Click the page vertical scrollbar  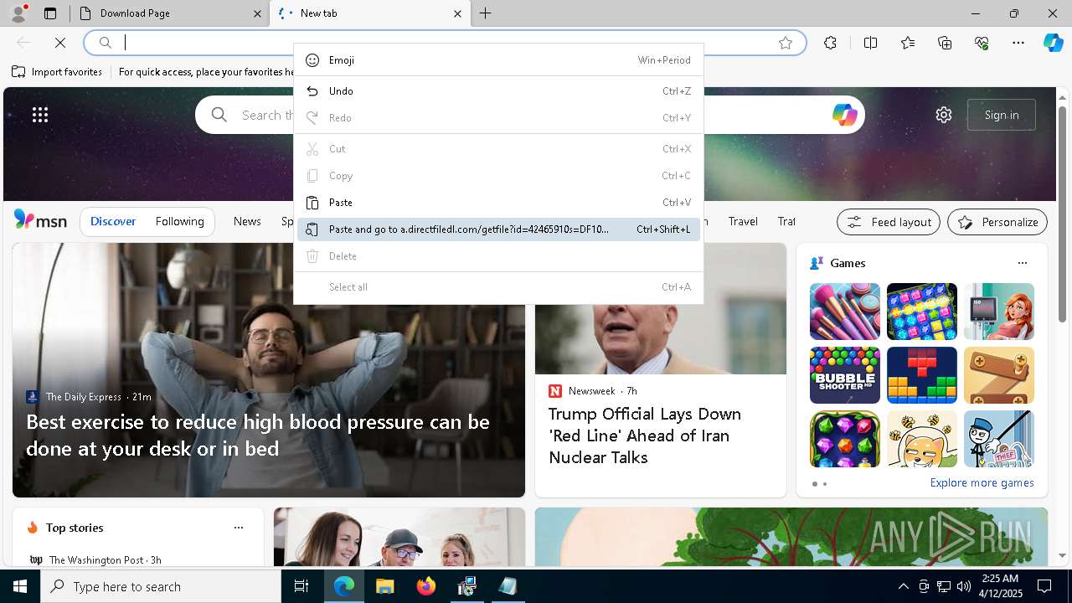click(1063, 214)
